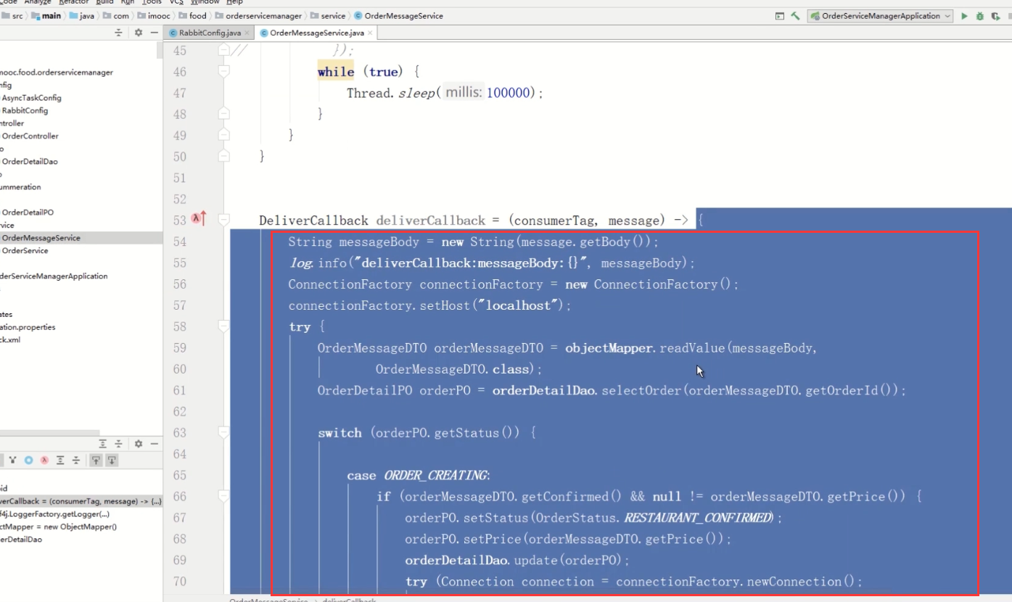This screenshot has width=1012, height=602.
Task: Open the food breadcrumb folder
Action: tap(192, 15)
